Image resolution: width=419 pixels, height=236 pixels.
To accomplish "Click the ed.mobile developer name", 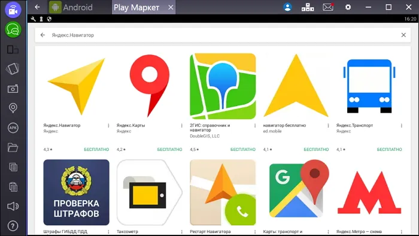I will 272,131.
